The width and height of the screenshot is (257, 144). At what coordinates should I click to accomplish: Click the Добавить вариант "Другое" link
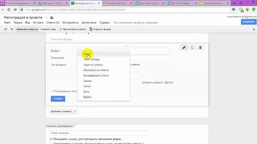click(158, 82)
